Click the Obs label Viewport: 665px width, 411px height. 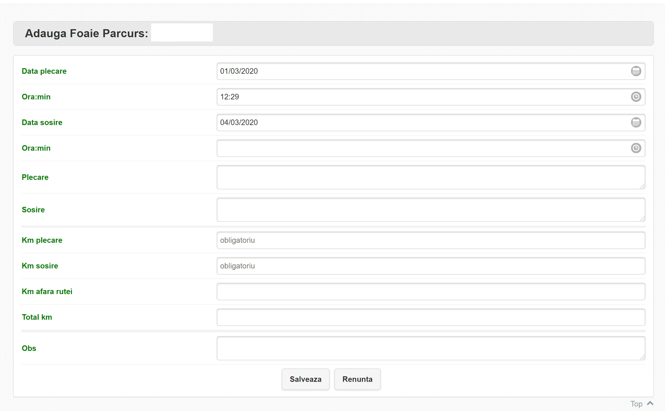[29, 348]
